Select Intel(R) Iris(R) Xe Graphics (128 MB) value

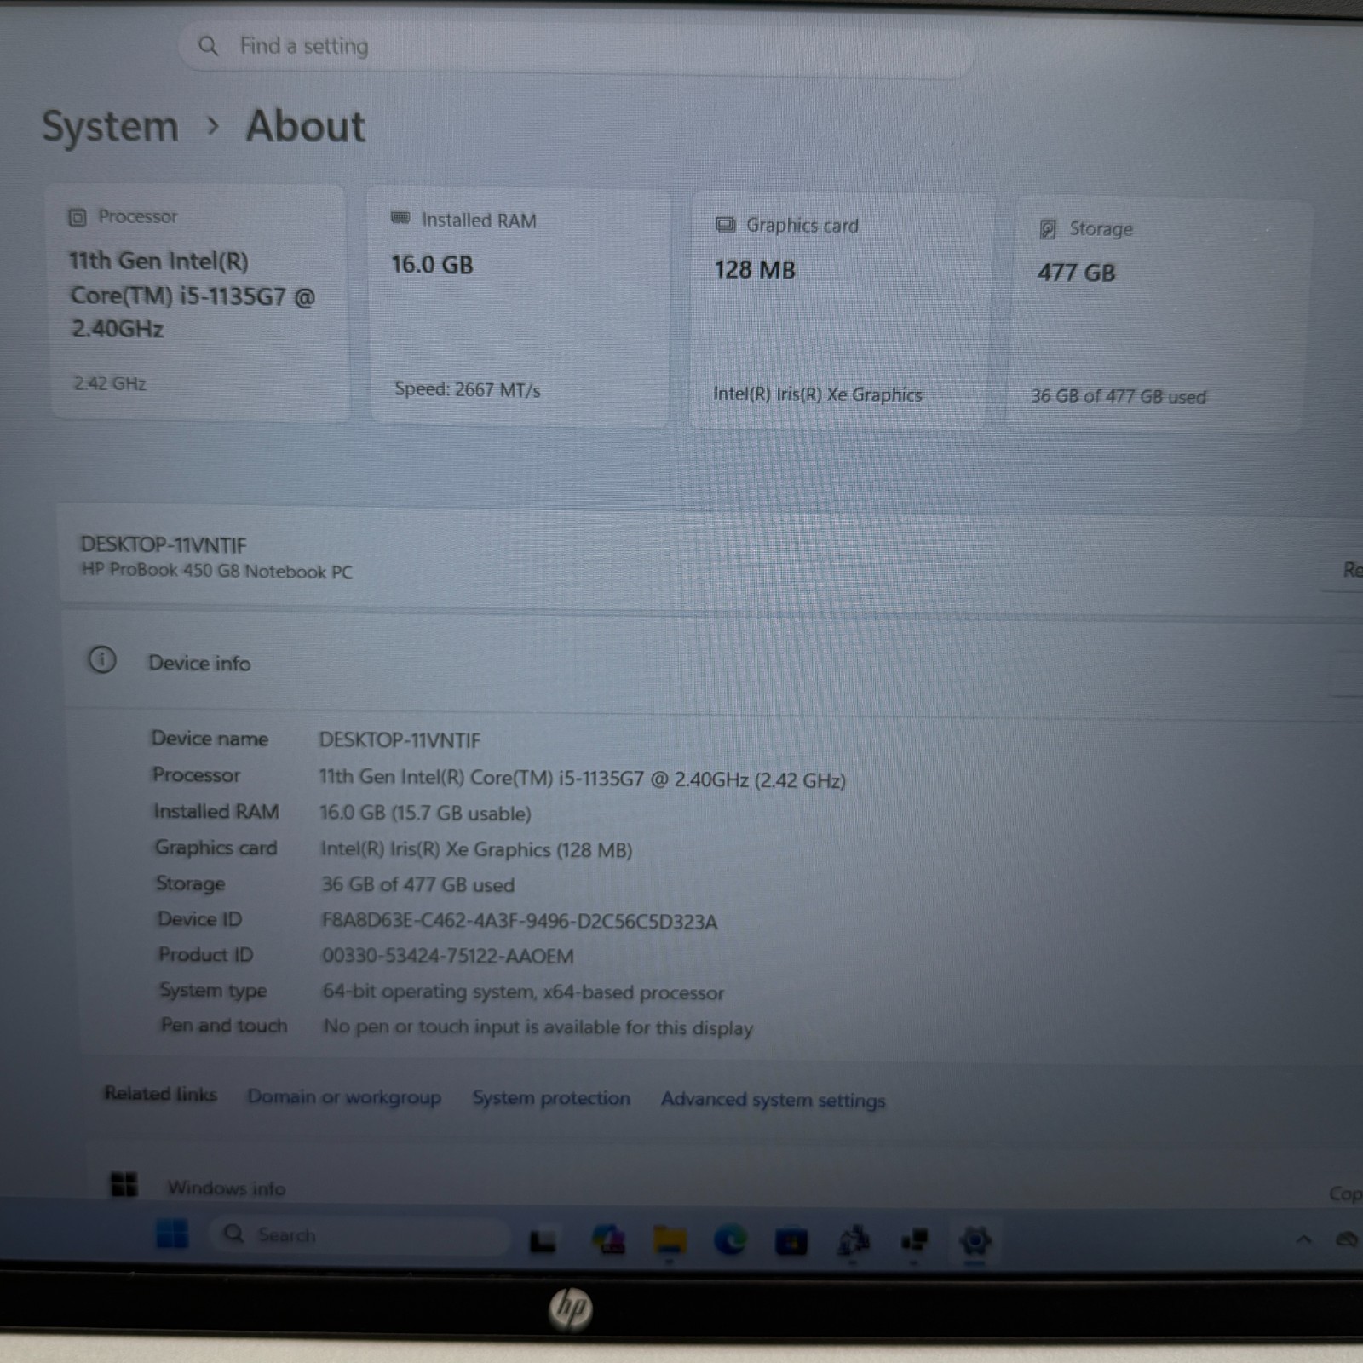point(476,850)
